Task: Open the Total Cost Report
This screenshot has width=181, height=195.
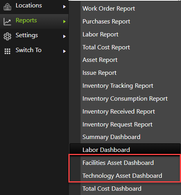Action: (x=106, y=47)
